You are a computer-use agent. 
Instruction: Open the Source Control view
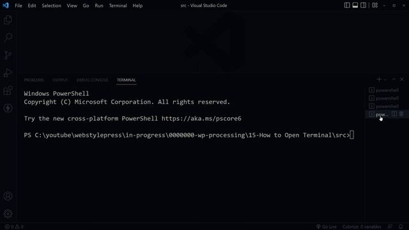8,56
